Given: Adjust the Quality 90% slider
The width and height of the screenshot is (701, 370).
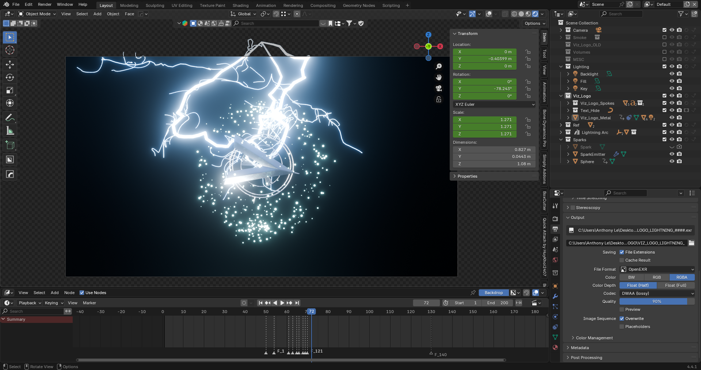Looking at the screenshot, I should click(x=656, y=301).
